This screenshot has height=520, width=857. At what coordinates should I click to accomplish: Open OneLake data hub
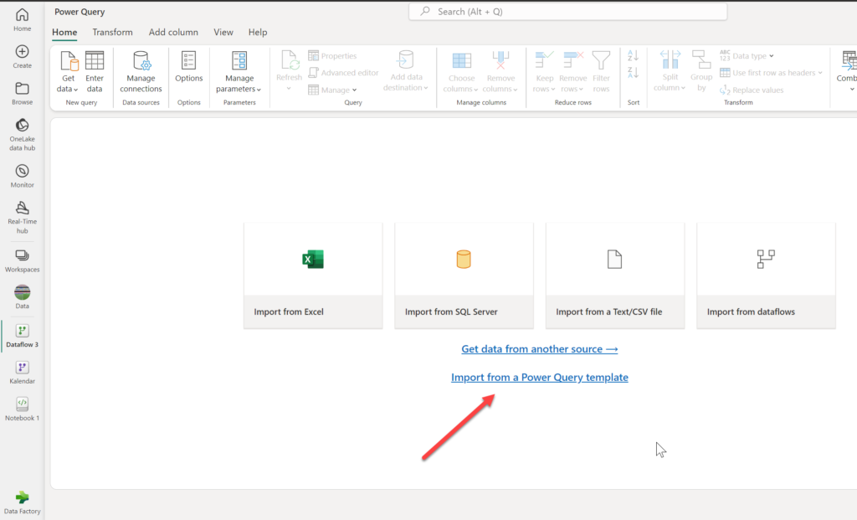click(22, 135)
